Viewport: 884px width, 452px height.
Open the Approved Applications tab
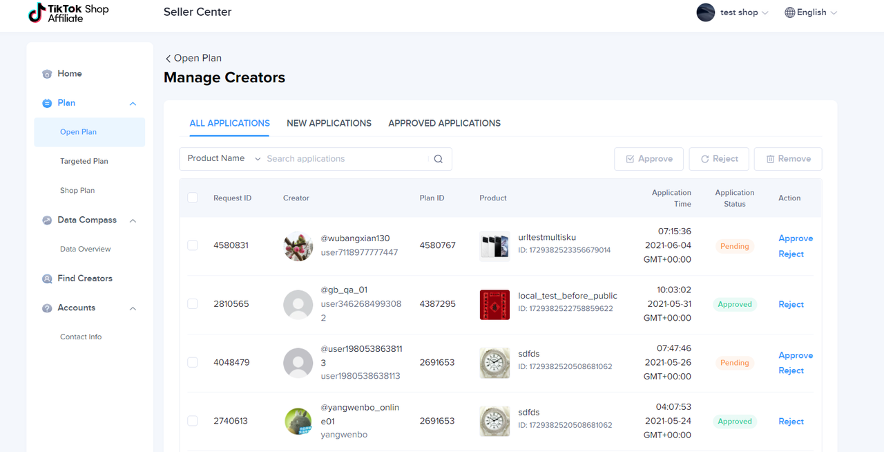444,123
